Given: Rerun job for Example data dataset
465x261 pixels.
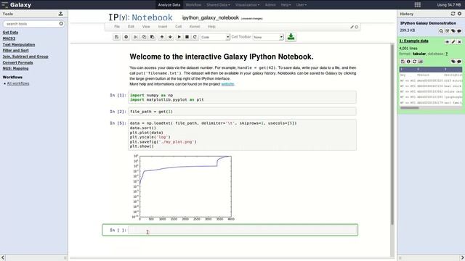Looking at the screenshot, I should click(x=415, y=62).
